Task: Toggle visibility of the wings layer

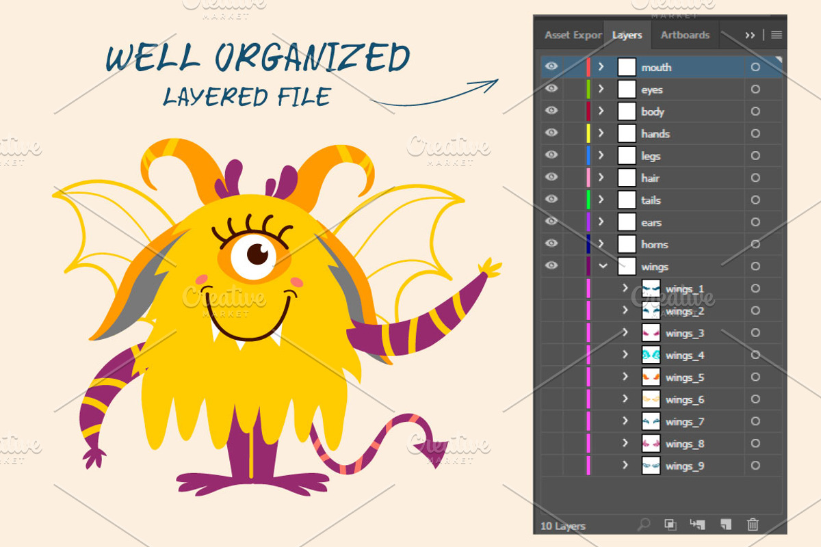Action: pyautogui.click(x=551, y=265)
